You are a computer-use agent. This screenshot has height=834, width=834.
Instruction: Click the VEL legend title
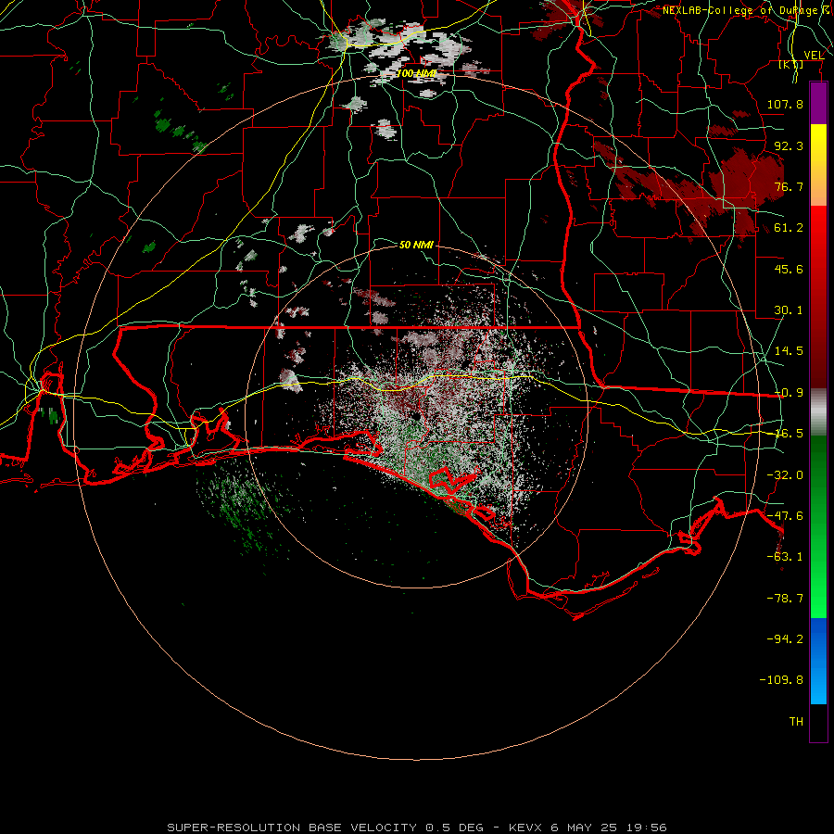pos(814,56)
